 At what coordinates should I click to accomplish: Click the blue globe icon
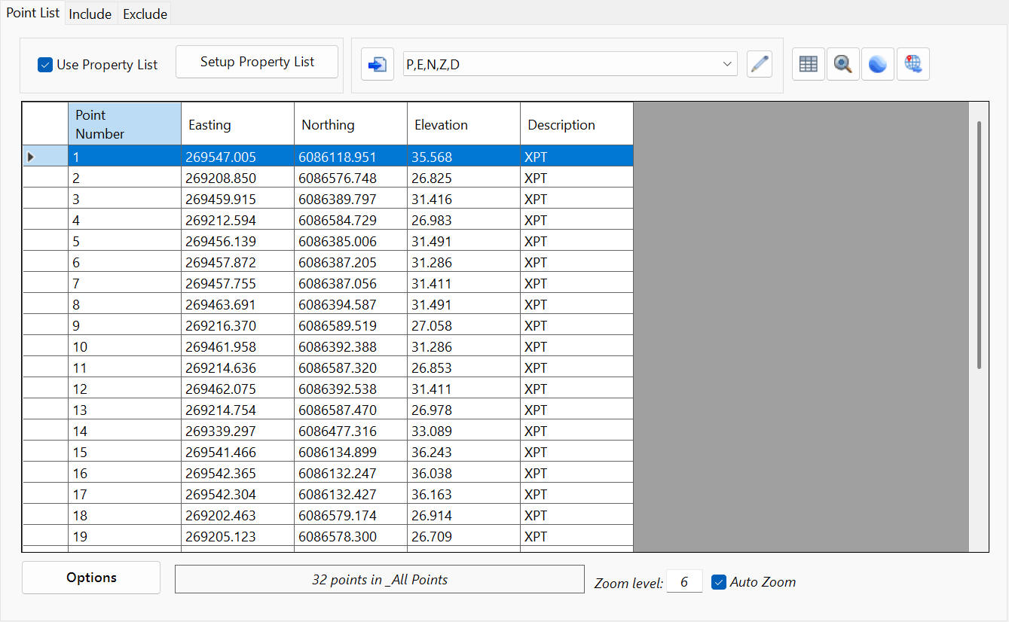(x=877, y=65)
